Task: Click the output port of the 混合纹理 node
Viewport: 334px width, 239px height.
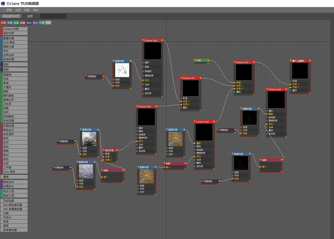Action: pos(117,150)
